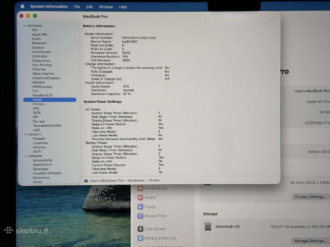
Task: Select Parallel SCSI in the sidebar
Action: [x=42, y=96]
